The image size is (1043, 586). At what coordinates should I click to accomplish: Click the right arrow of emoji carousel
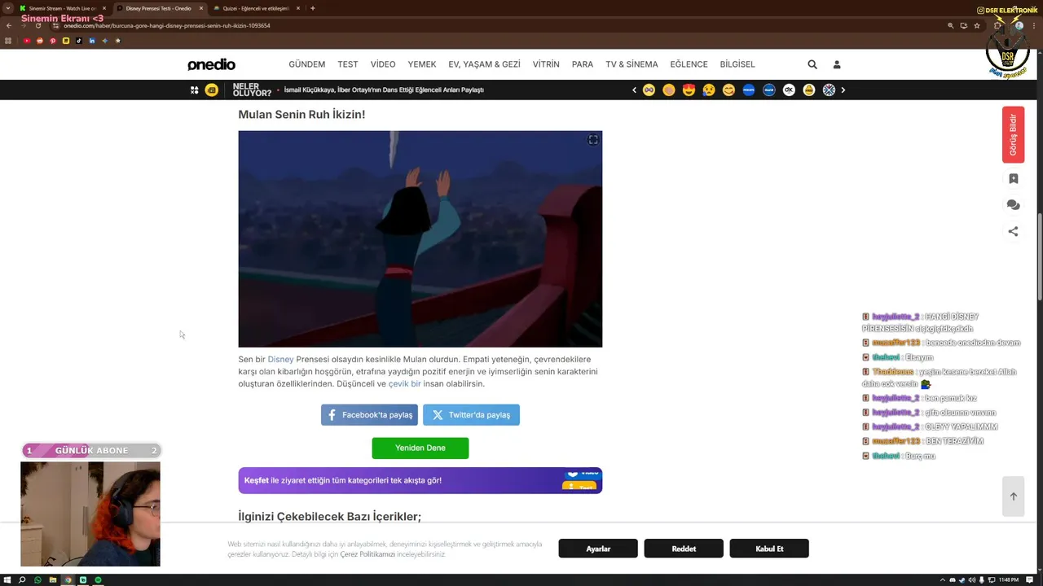pyautogui.click(x=843, y=90)
